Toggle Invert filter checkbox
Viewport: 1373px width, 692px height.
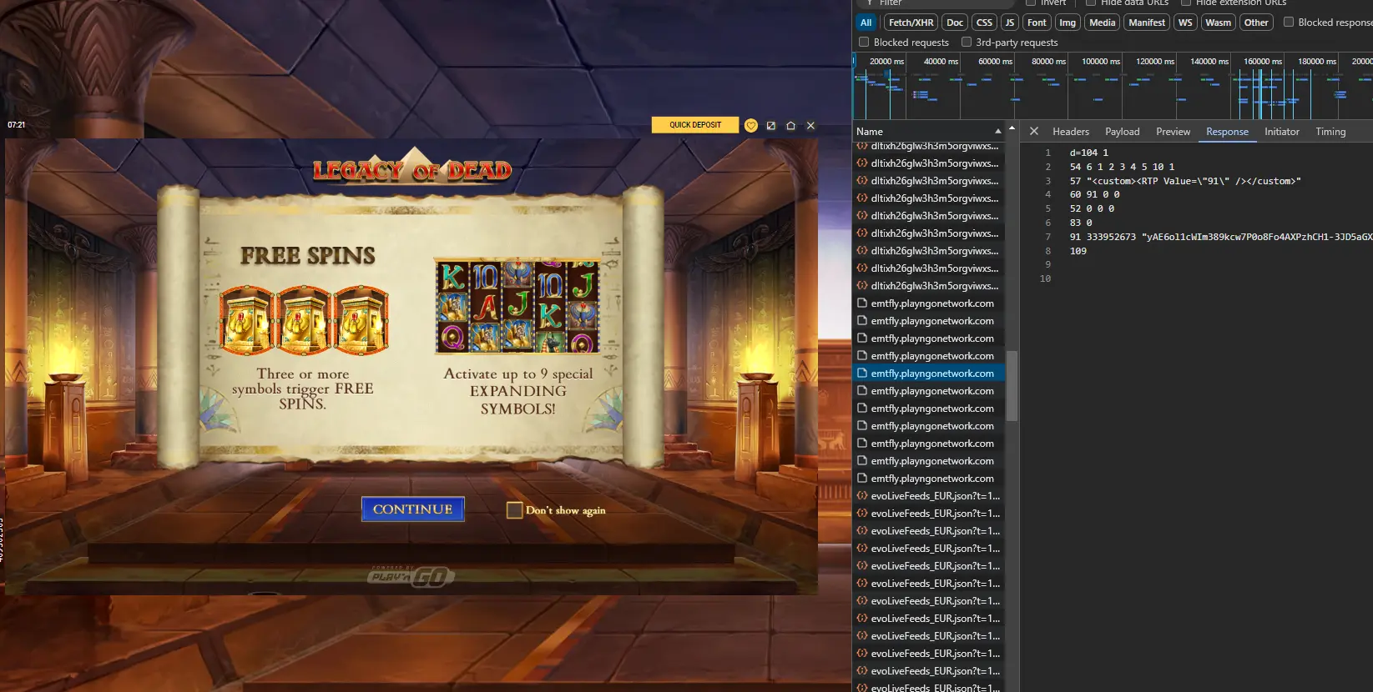(x=1031, y=3)
